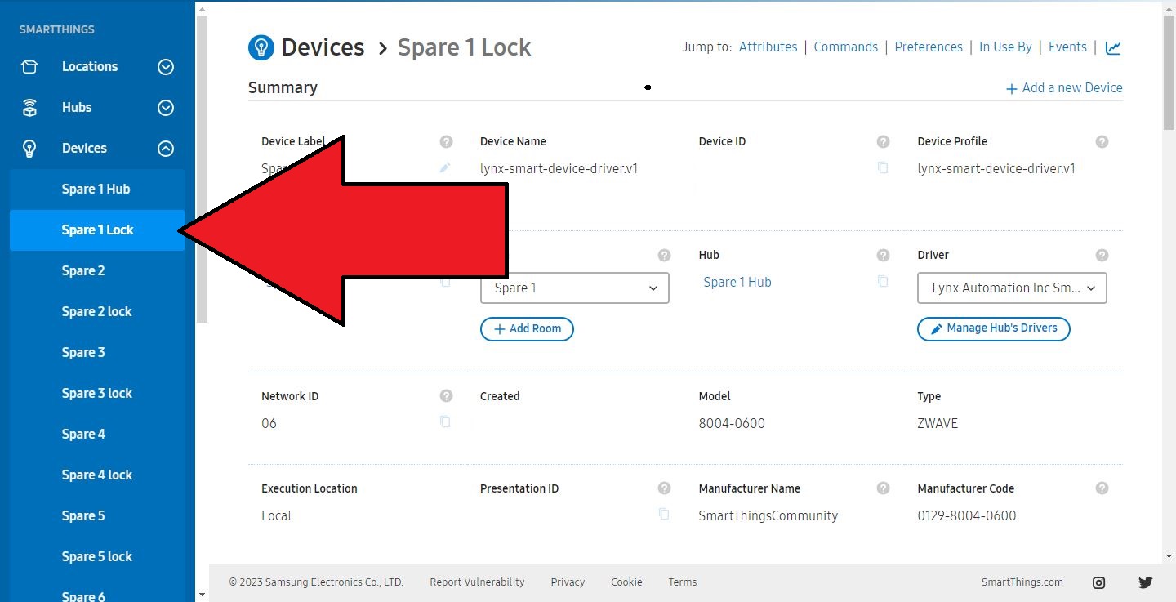Image resolution: width=1176 pixels, height=602 pixels.
Task: Jump to Attributes section
Action: pyautogui.click(x=768, y=47)
